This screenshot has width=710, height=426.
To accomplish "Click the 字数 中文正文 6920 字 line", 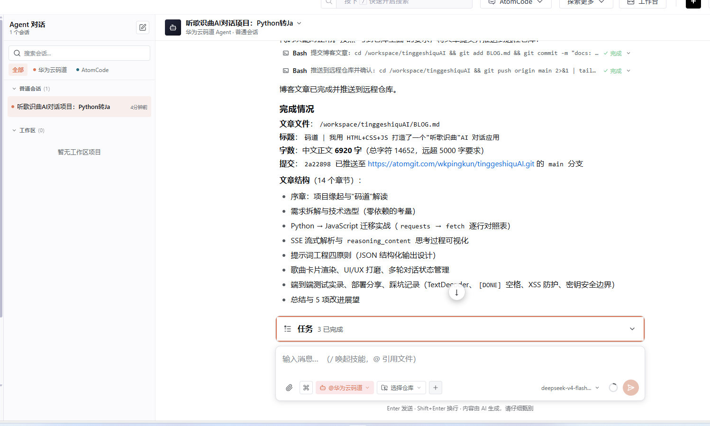I will 382,150.
